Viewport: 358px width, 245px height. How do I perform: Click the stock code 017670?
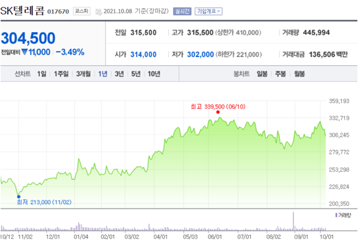(58, 11)
